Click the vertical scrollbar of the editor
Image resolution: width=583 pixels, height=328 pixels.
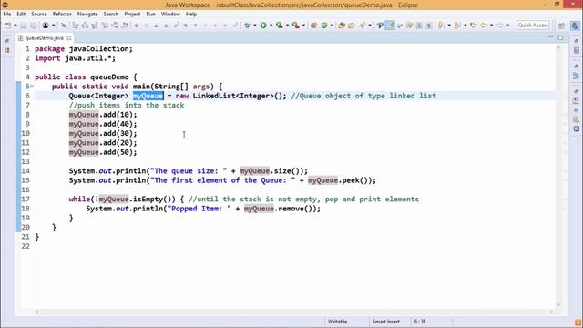tap(558, 175)
